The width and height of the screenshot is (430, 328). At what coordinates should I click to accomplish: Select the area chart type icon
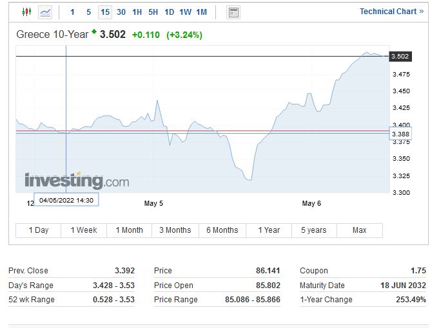pyautogui.click(x=45, y=12)
